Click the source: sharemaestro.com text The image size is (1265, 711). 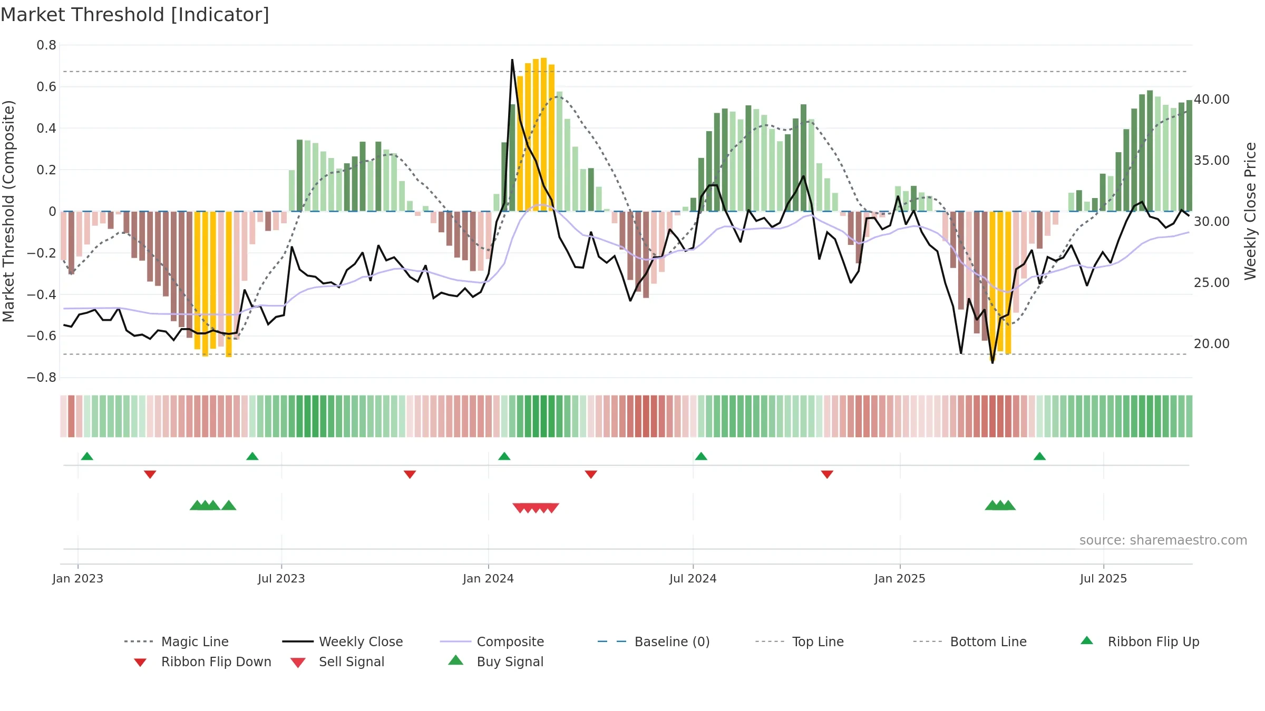coord(1163,540)
